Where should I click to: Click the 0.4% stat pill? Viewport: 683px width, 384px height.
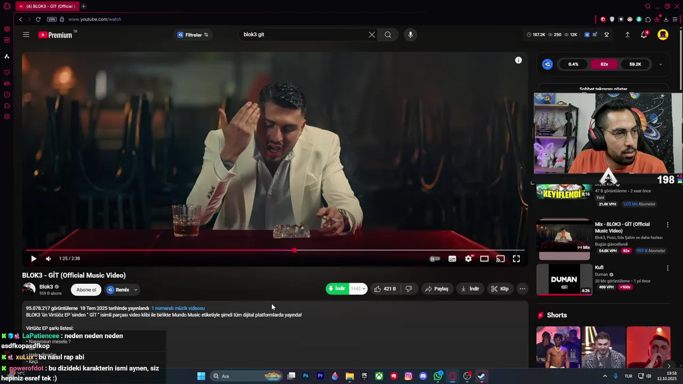[573, 64]
